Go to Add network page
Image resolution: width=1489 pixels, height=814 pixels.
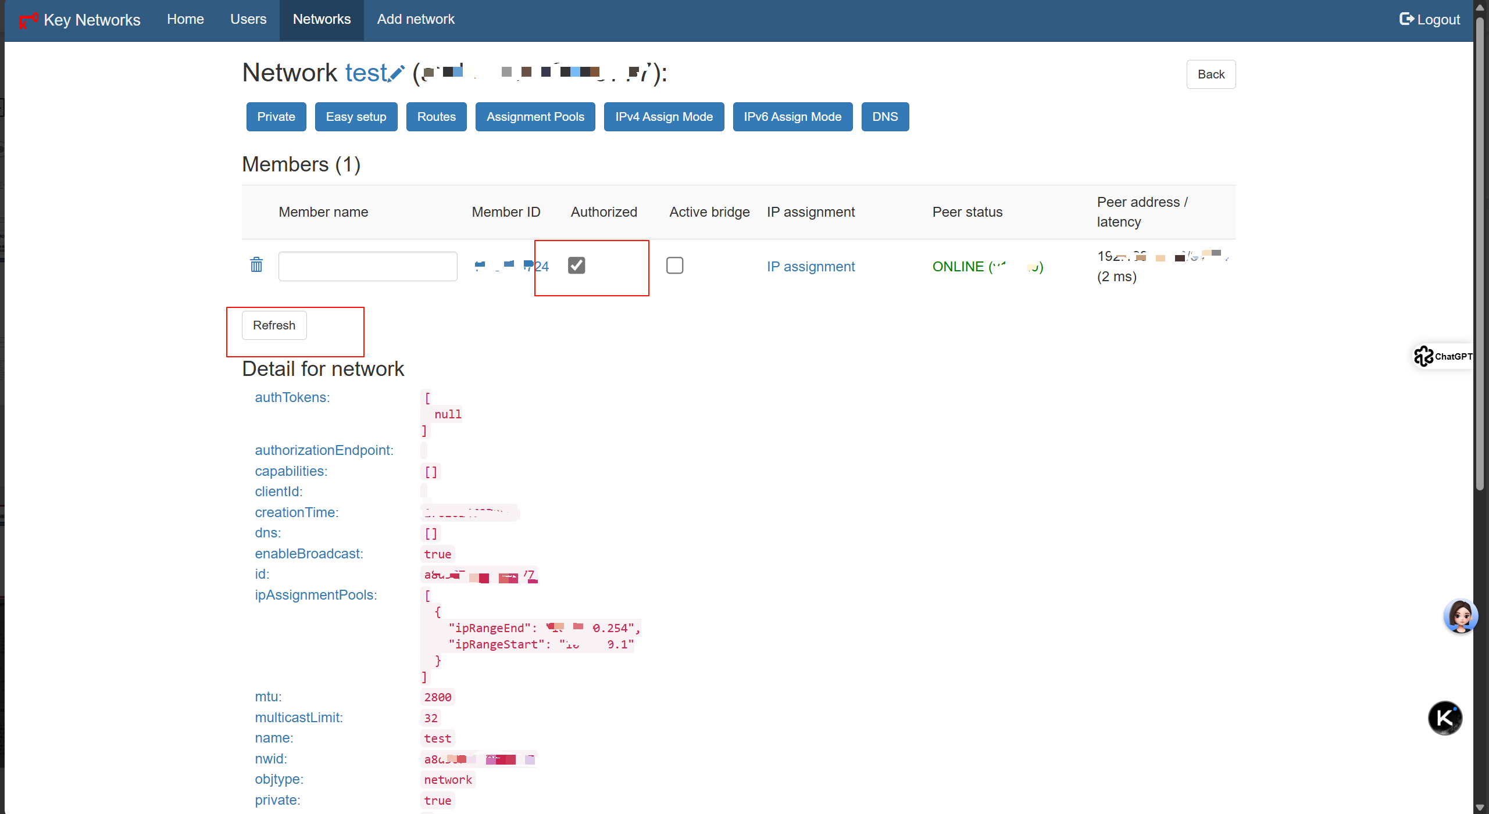click(416, 19)
